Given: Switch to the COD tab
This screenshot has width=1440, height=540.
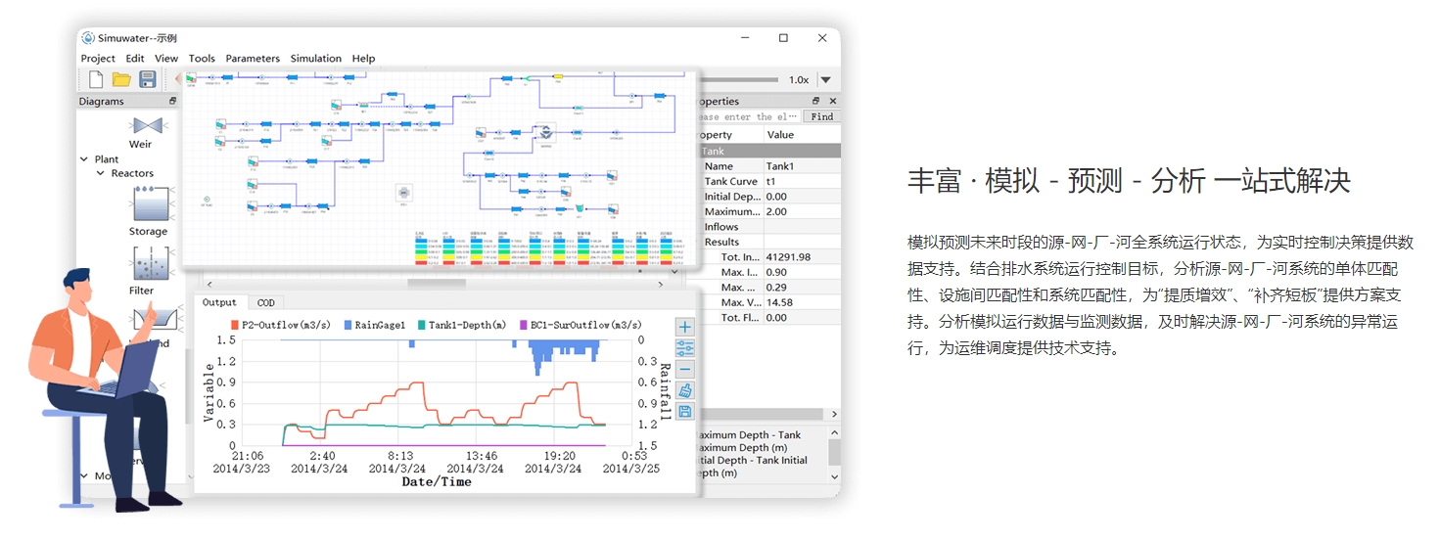Looking at the screenshot, I should 265,303.
